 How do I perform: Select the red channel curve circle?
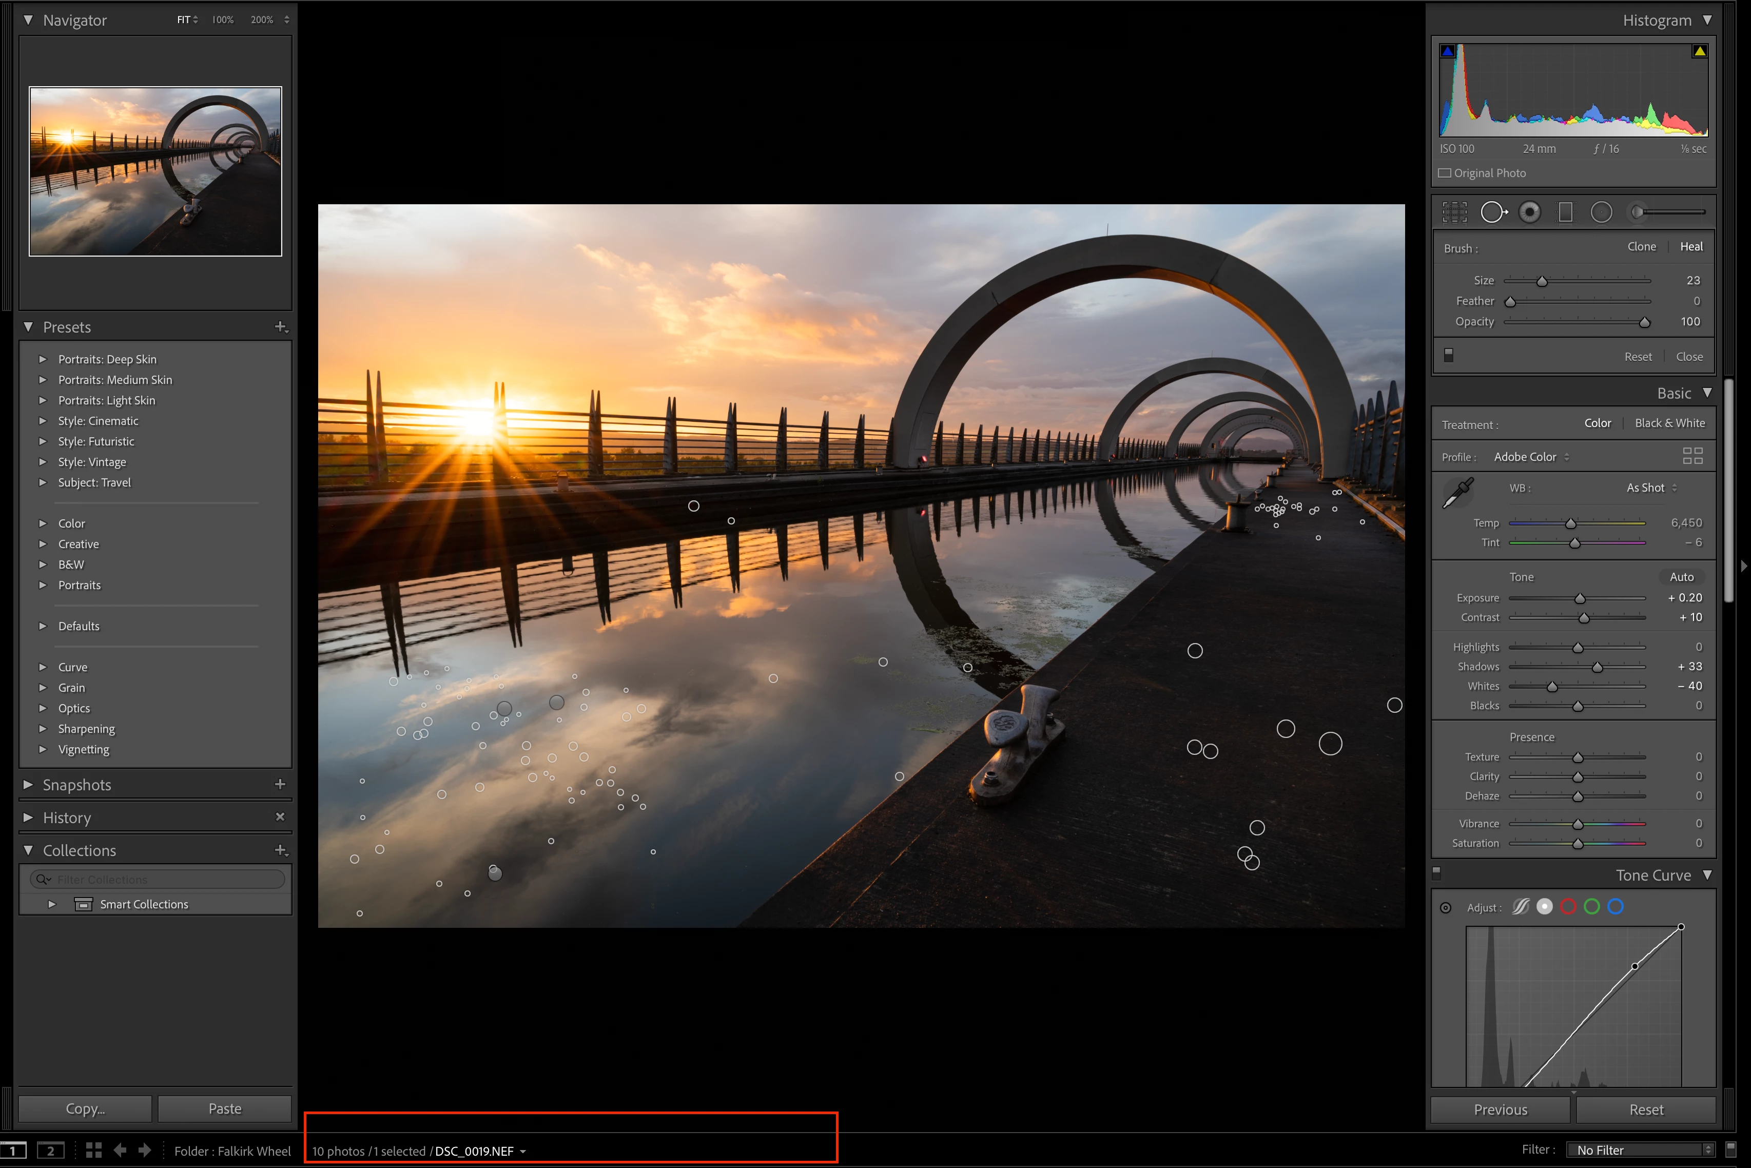click(1568, 907)
